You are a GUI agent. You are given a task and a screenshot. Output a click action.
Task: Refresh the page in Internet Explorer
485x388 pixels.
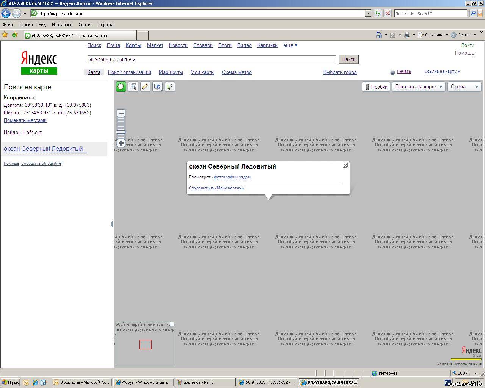(x=378, y=13)
